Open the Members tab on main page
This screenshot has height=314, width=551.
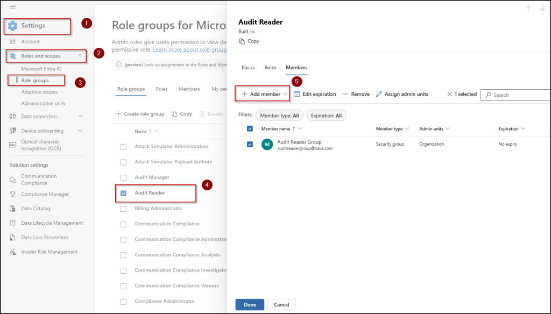coord(189,89)
